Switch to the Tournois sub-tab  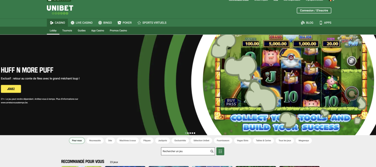tap(67, 31)
